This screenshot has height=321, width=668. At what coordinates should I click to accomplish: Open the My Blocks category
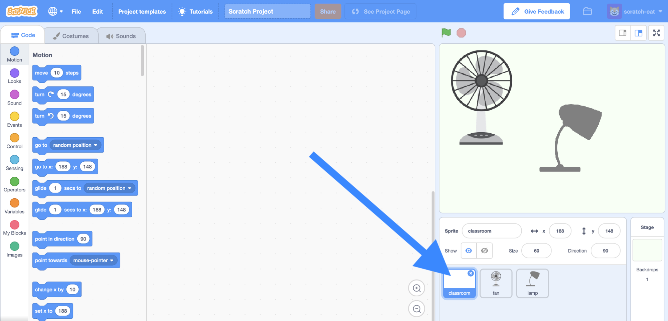(x=14, y=228)
